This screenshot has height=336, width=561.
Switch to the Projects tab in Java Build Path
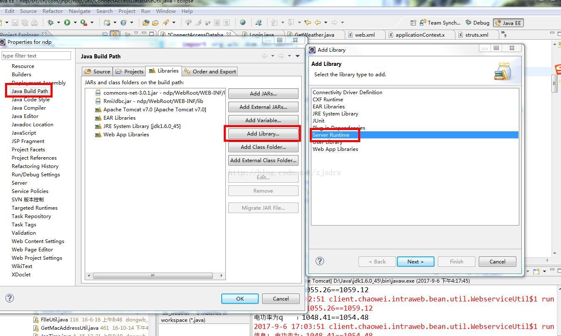129,71
